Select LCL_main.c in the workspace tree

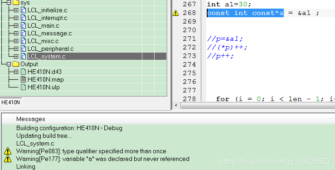click(x=44, y=26)
